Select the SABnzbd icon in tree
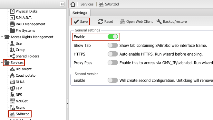Screen dimensions: 213x120 (x=12, y=114)
